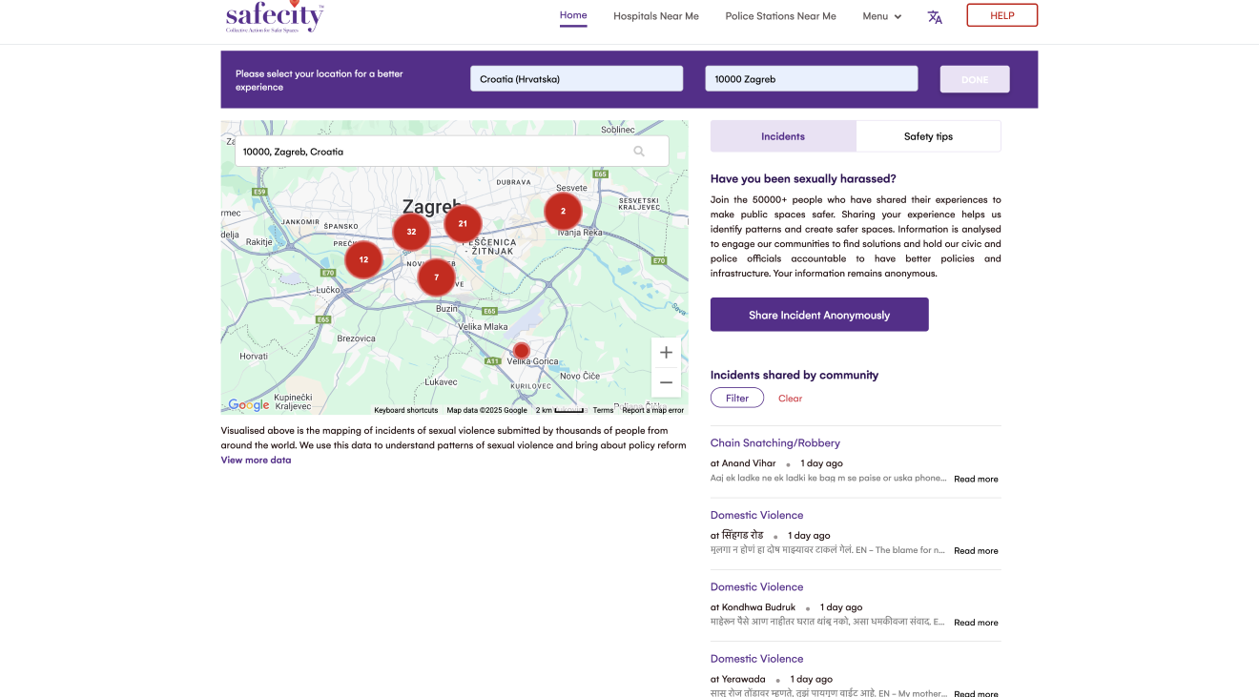
Task: Click the Safecity logo
Action: (275, 16)
